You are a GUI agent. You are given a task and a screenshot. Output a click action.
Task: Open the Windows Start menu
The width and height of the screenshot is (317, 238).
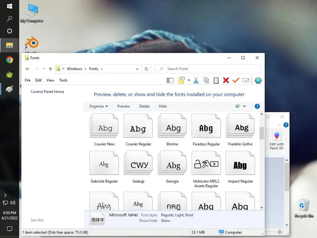(x=10, y=6)
